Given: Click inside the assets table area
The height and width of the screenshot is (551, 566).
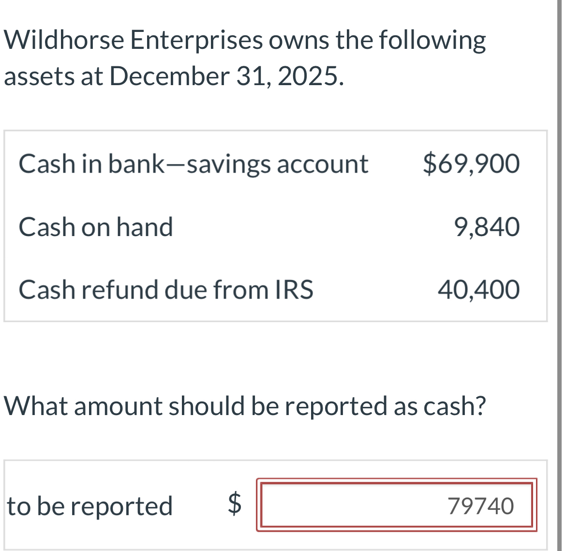Looking at the screenshot, I should point(276,225).
